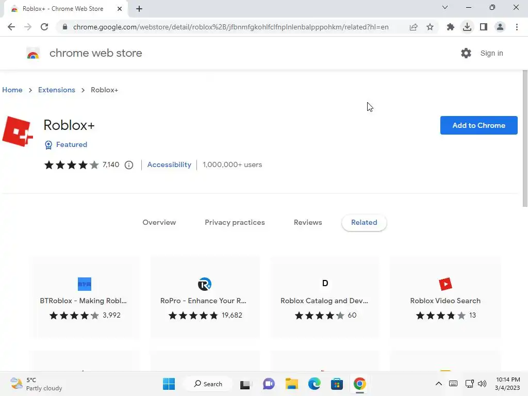528x396 pixels.
Task: Click the chrome web store title
Action: (x=95, y=53)
